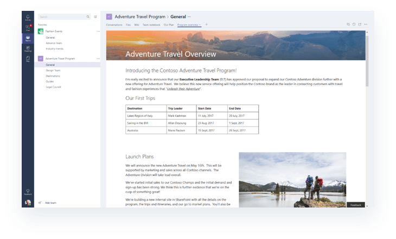Click the reload tab icon
Screen dimensions: 396x239
tap(354, 24)
